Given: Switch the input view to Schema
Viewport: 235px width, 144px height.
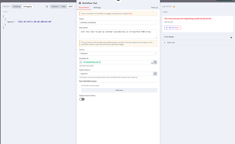Looking at the screenshot, I should [55, 6].
